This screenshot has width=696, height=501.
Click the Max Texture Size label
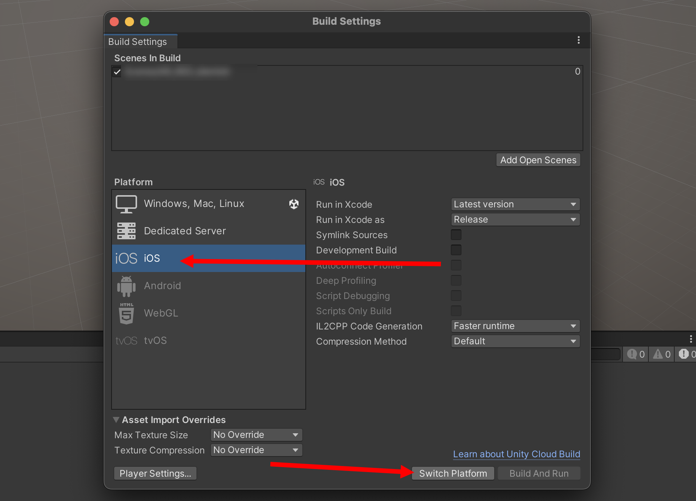[x=151, y=435]
